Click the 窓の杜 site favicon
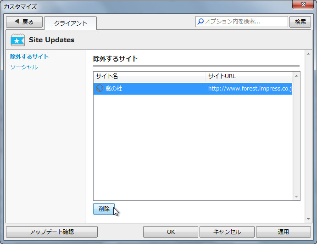The image size is (317, 244). click(x=99, y=89)
